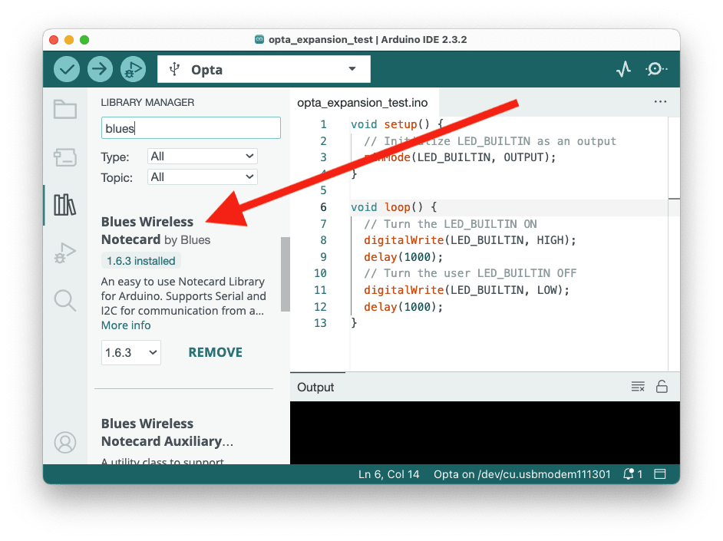The width and height of the screenshot is (723, 541).
Task: Click Ln 6, Col 14 in status bar
Action: (388, 474)
